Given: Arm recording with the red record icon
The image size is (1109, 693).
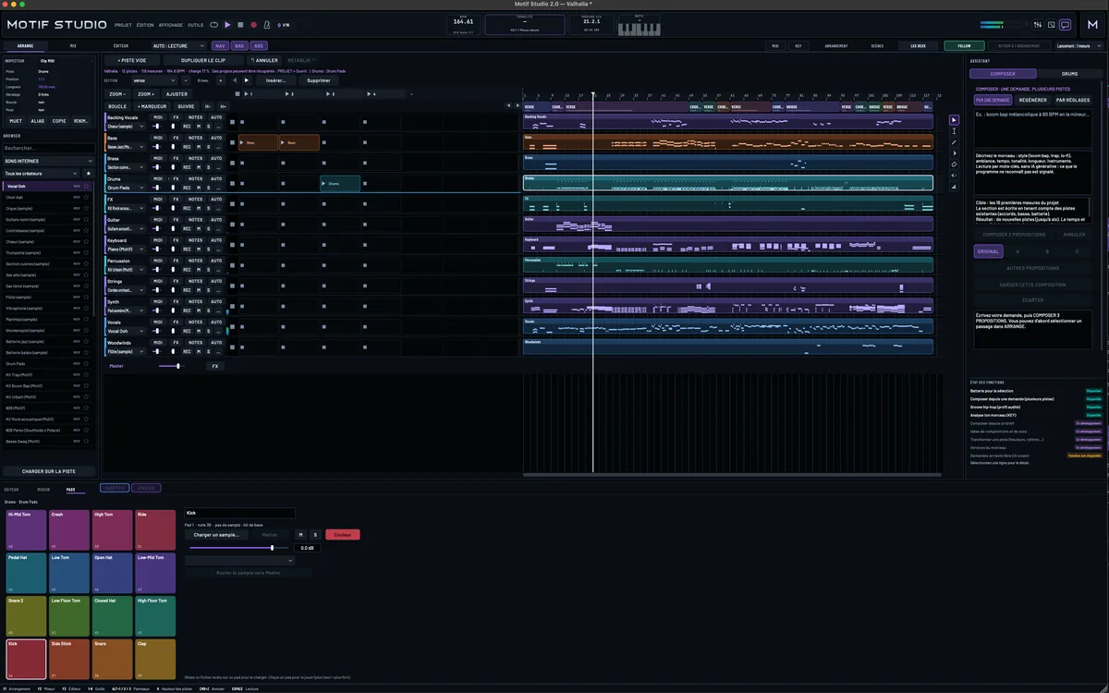Looking at the screenshot, I should pyautogui.click(x=253, y=25).
